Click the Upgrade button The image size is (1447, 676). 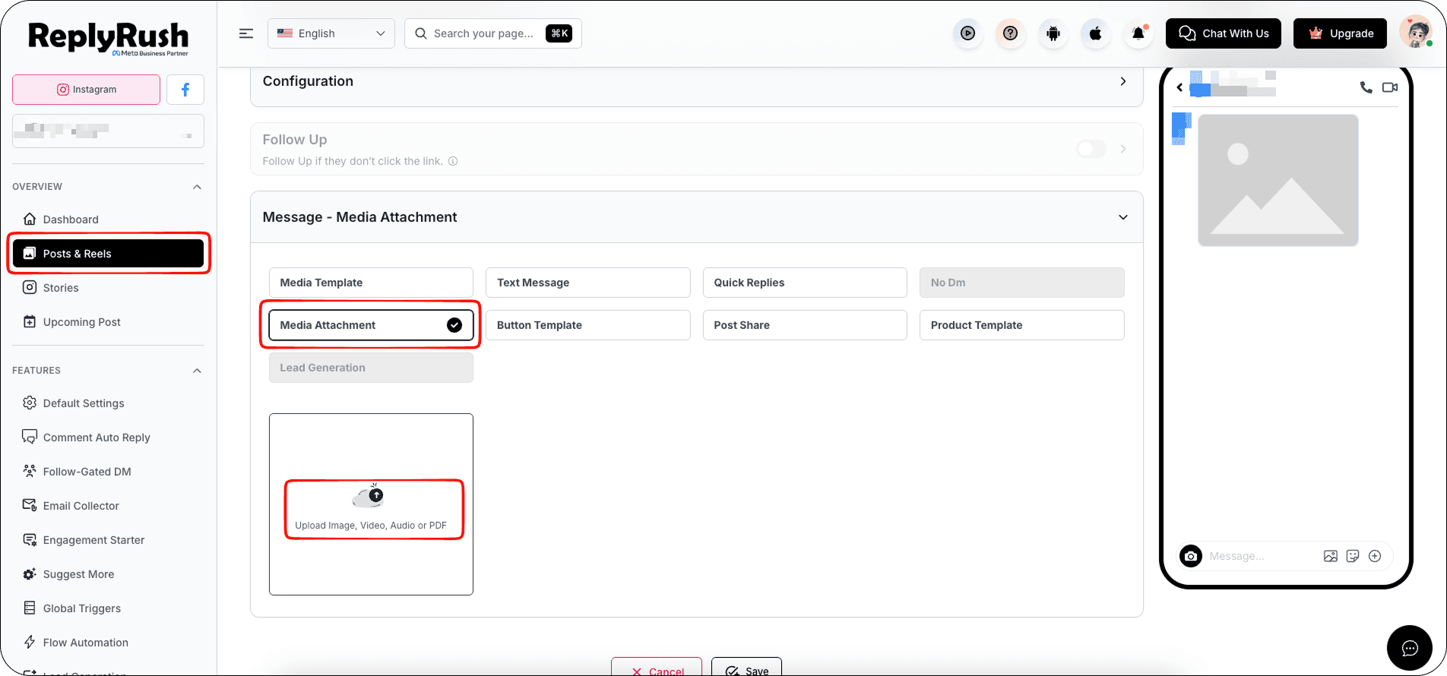1341,33
